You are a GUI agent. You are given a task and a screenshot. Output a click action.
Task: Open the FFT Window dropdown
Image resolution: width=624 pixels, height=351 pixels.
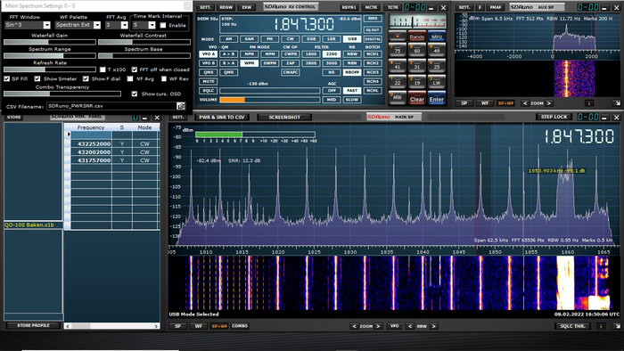click(x=47, y=25)
